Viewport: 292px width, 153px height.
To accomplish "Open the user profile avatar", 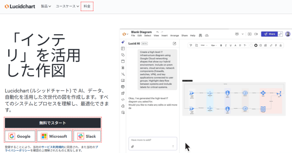I will click(x=288, y=34).
